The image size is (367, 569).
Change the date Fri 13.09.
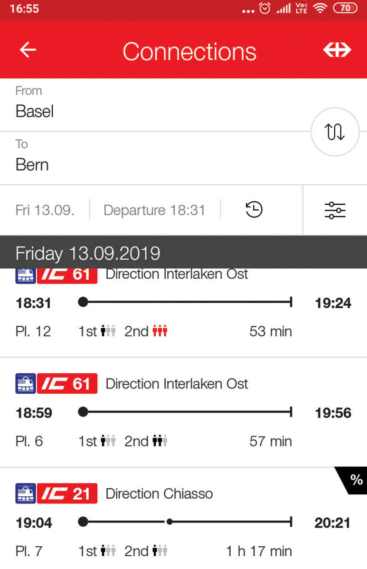(45, 210)
